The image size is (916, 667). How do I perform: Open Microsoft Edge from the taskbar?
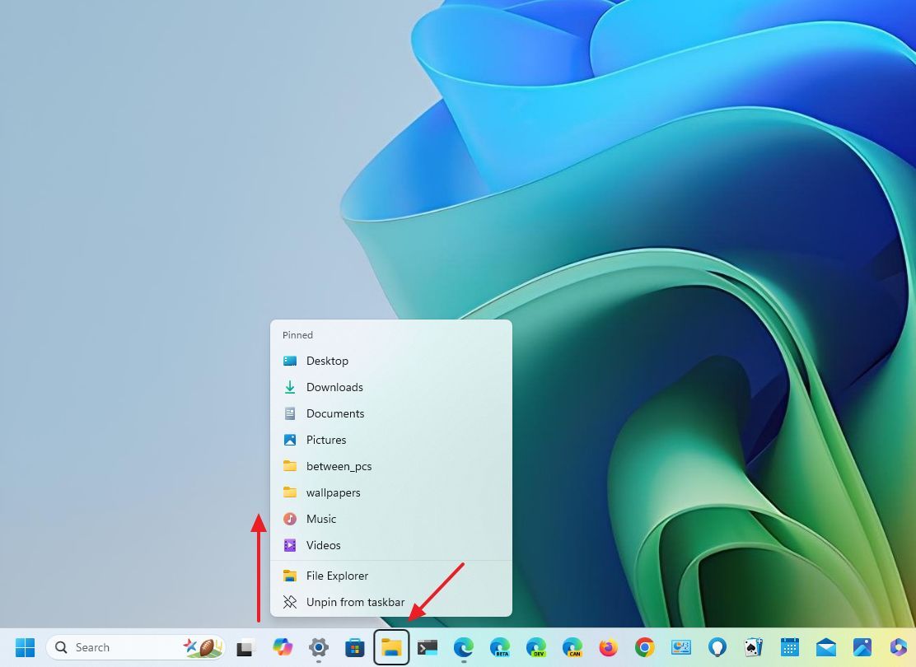tap(463, 647)
